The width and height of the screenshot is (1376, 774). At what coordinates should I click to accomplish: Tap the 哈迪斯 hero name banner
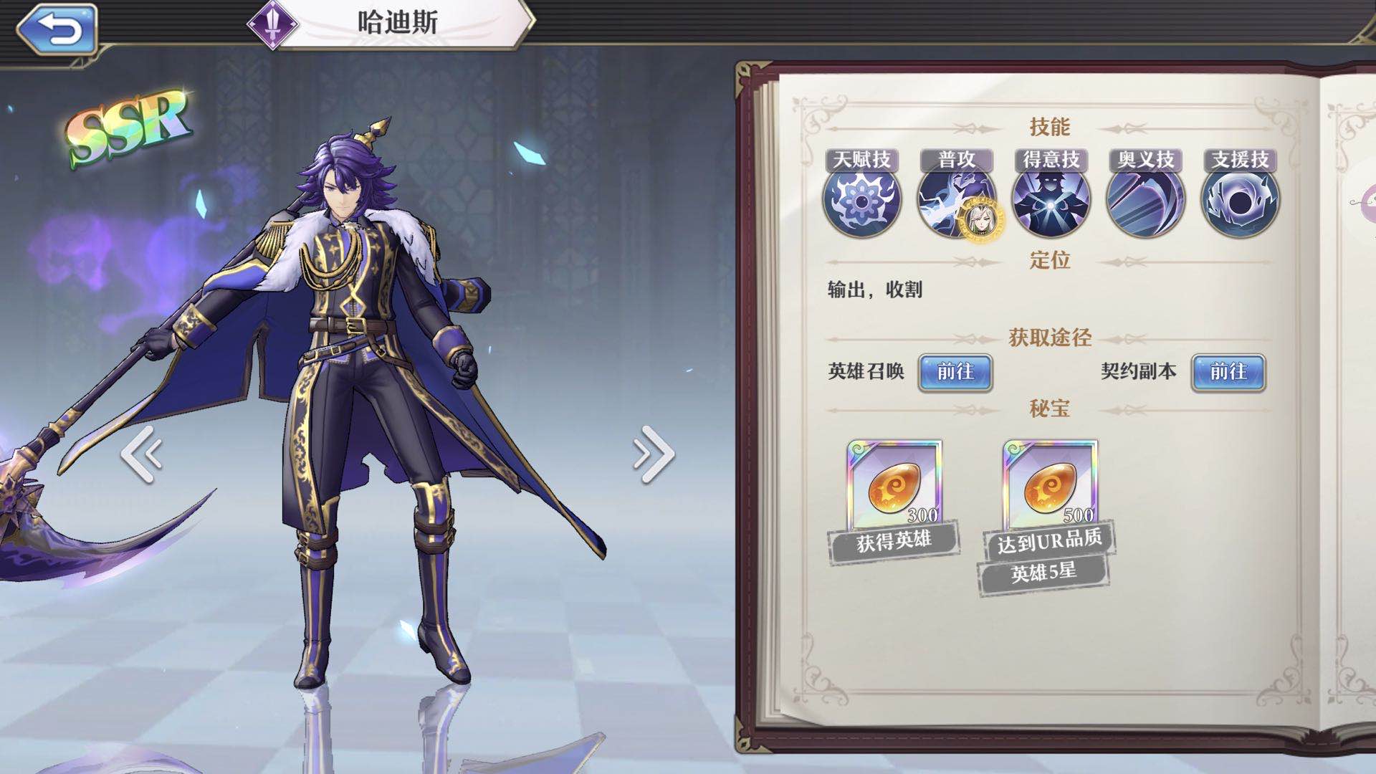point(398,23)
